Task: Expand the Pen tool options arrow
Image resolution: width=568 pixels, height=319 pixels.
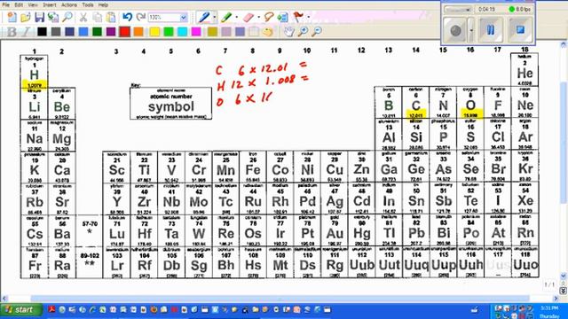Action: coord(215,17)
